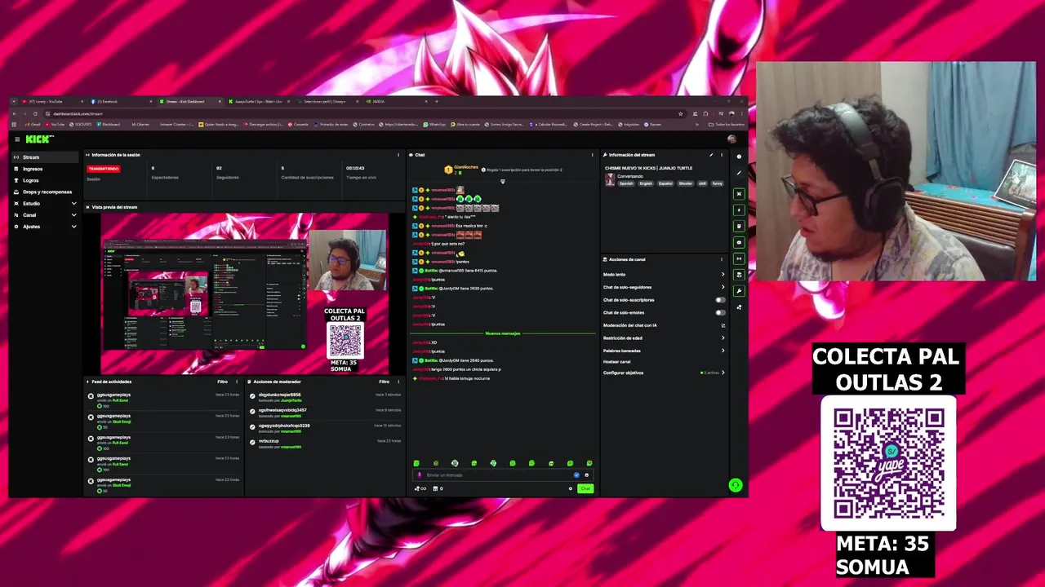The width and height of the screenshot is (1045, 587).
Task: Click the stream preview thumbnail
Action: (245, 293)
